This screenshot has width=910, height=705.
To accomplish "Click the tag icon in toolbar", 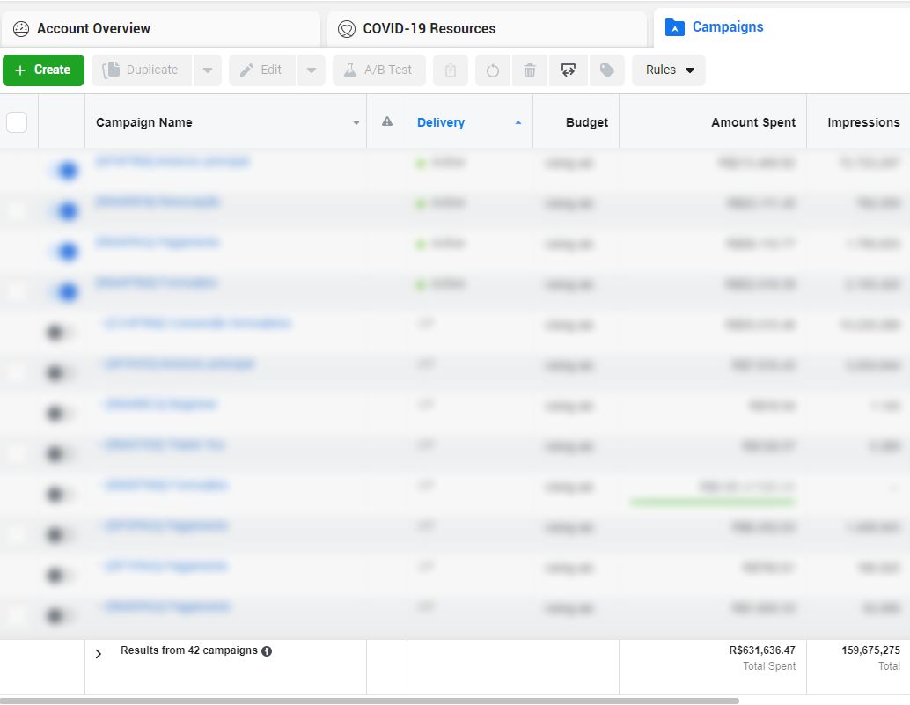I will click(x=607, y=70).
